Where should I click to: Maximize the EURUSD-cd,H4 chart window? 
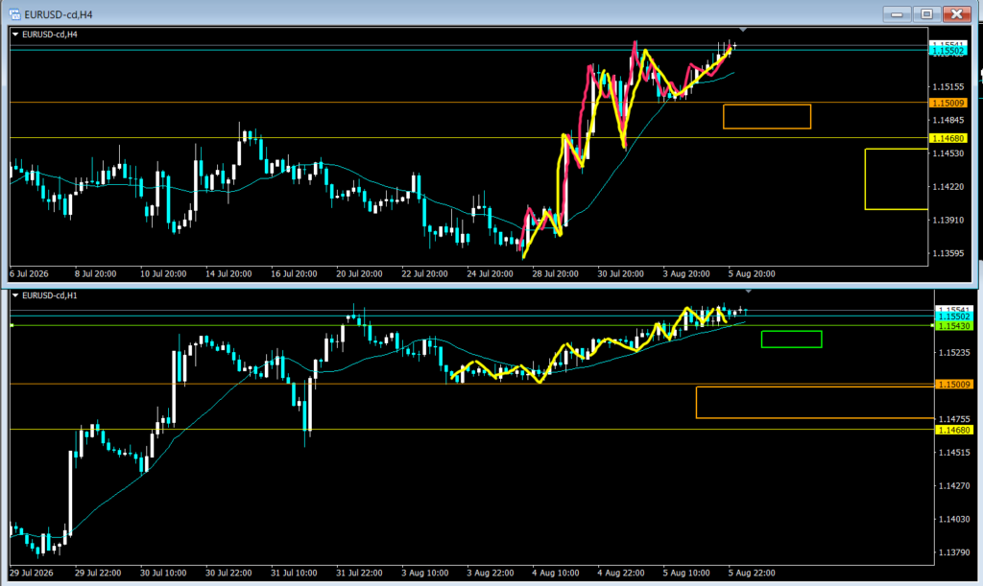pyautogui.click(x=926, y=13)
